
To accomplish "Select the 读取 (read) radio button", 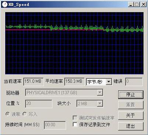I will tap(8, 114).
